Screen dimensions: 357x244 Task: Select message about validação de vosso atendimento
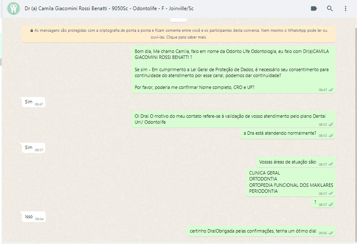click(x=233, y=119)
